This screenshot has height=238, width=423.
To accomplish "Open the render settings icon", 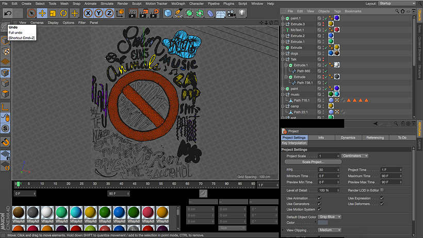I will (x=154, y=13).
